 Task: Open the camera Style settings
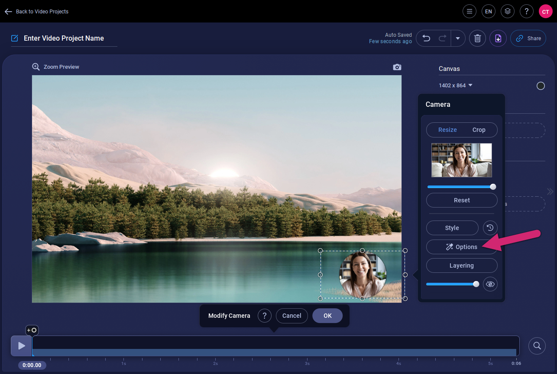pos(452,228)
